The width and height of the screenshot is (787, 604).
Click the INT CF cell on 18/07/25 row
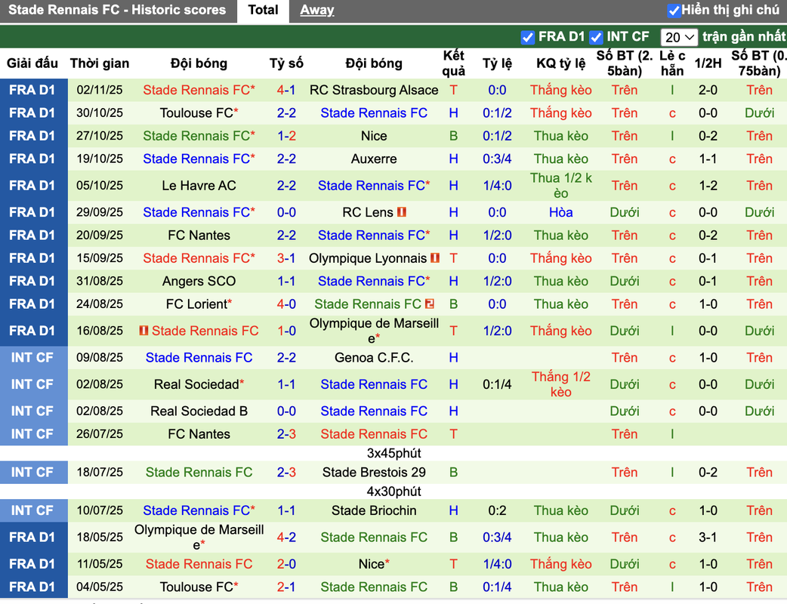click(x=32, y=473)
